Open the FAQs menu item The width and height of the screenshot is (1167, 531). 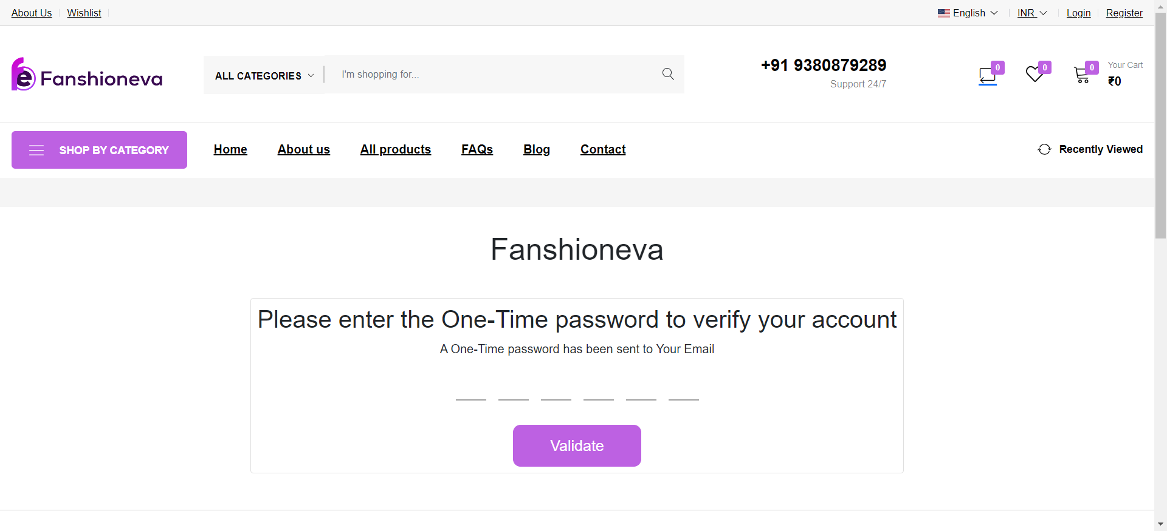point(477,149)
